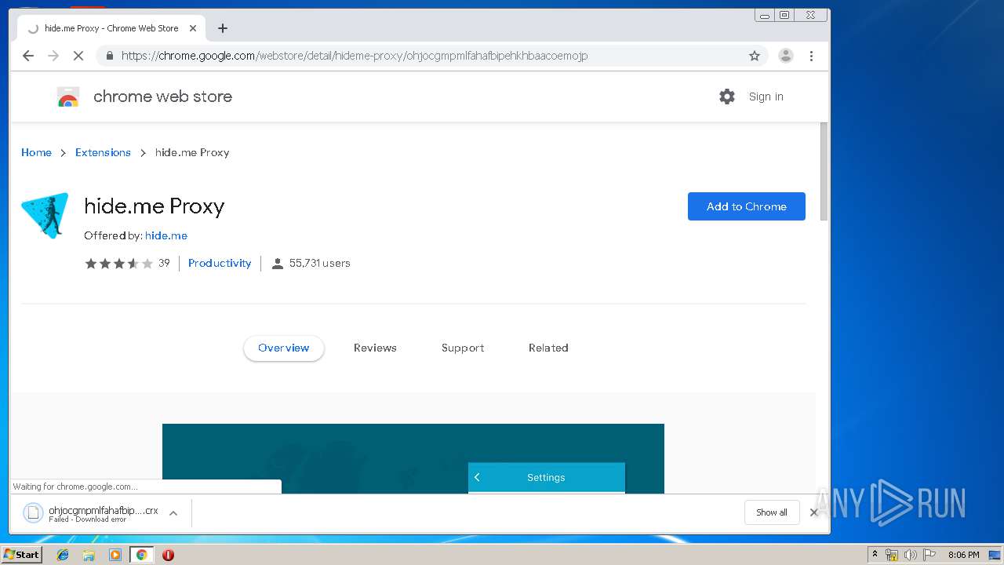Show hidden system tray icons
The image size is (1004, 565).
[x=875, y=555]
